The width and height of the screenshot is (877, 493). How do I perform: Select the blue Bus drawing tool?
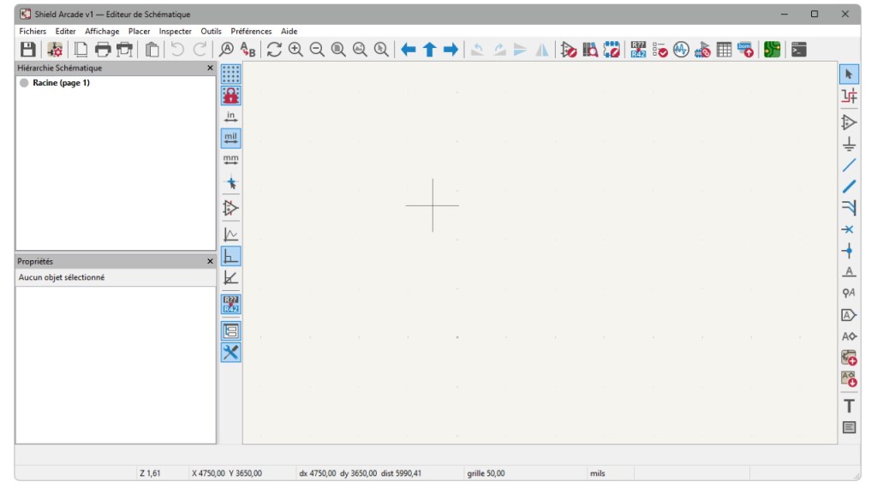coord(849,187)
